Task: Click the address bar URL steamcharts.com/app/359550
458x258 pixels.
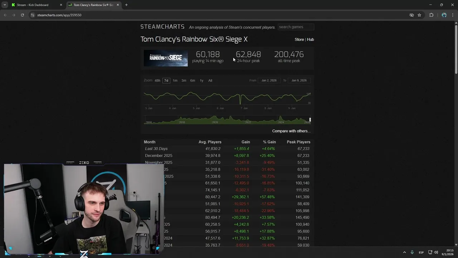Action: pos(59,15)
